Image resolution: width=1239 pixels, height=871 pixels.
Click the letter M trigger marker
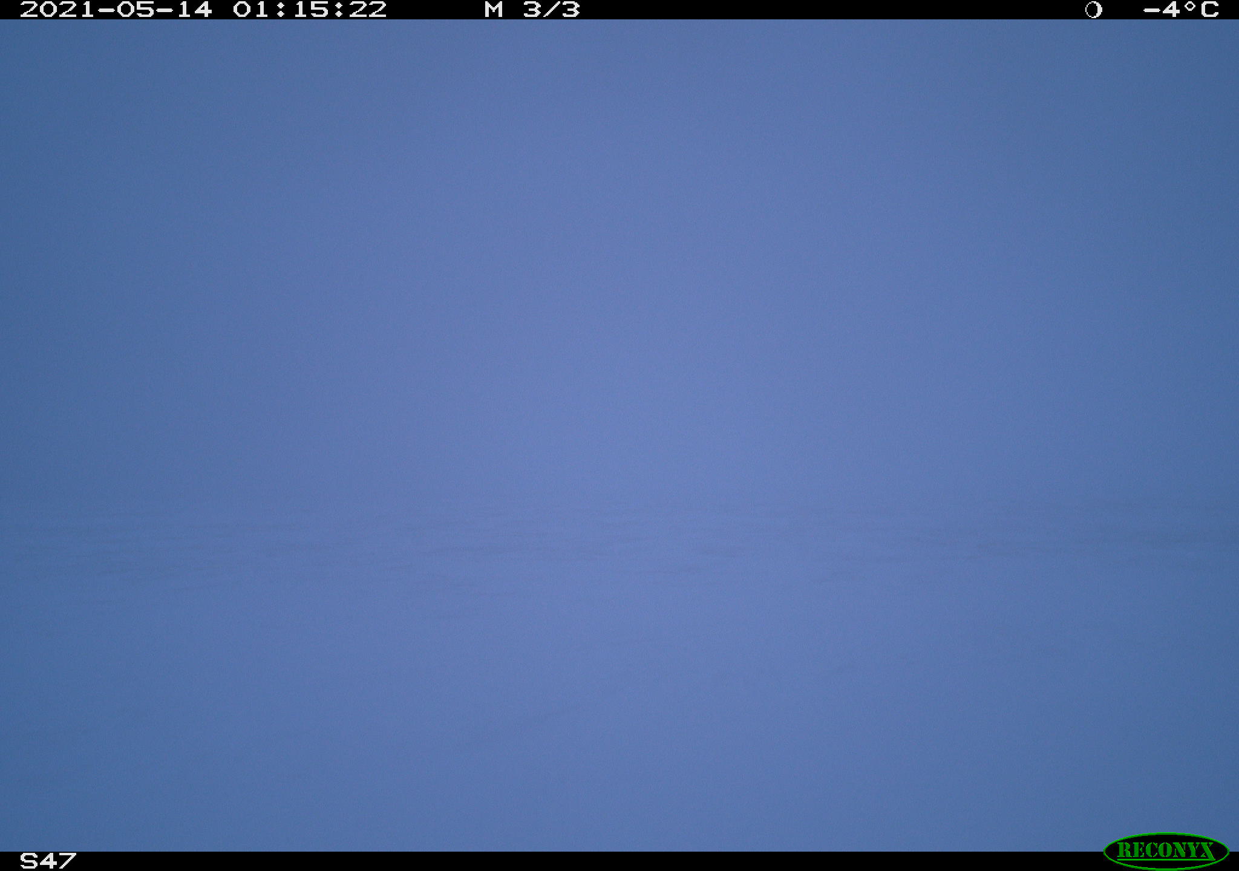tap(494, 10)
